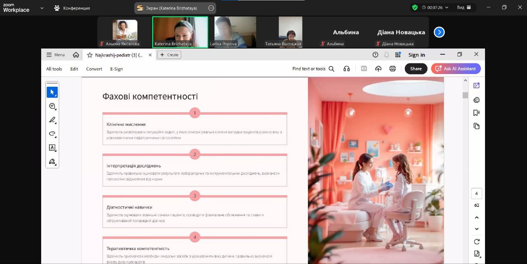Open the Вид view options menu
Image resolution: width=527 pixels, height=264 pixels.
click(464, 7)
